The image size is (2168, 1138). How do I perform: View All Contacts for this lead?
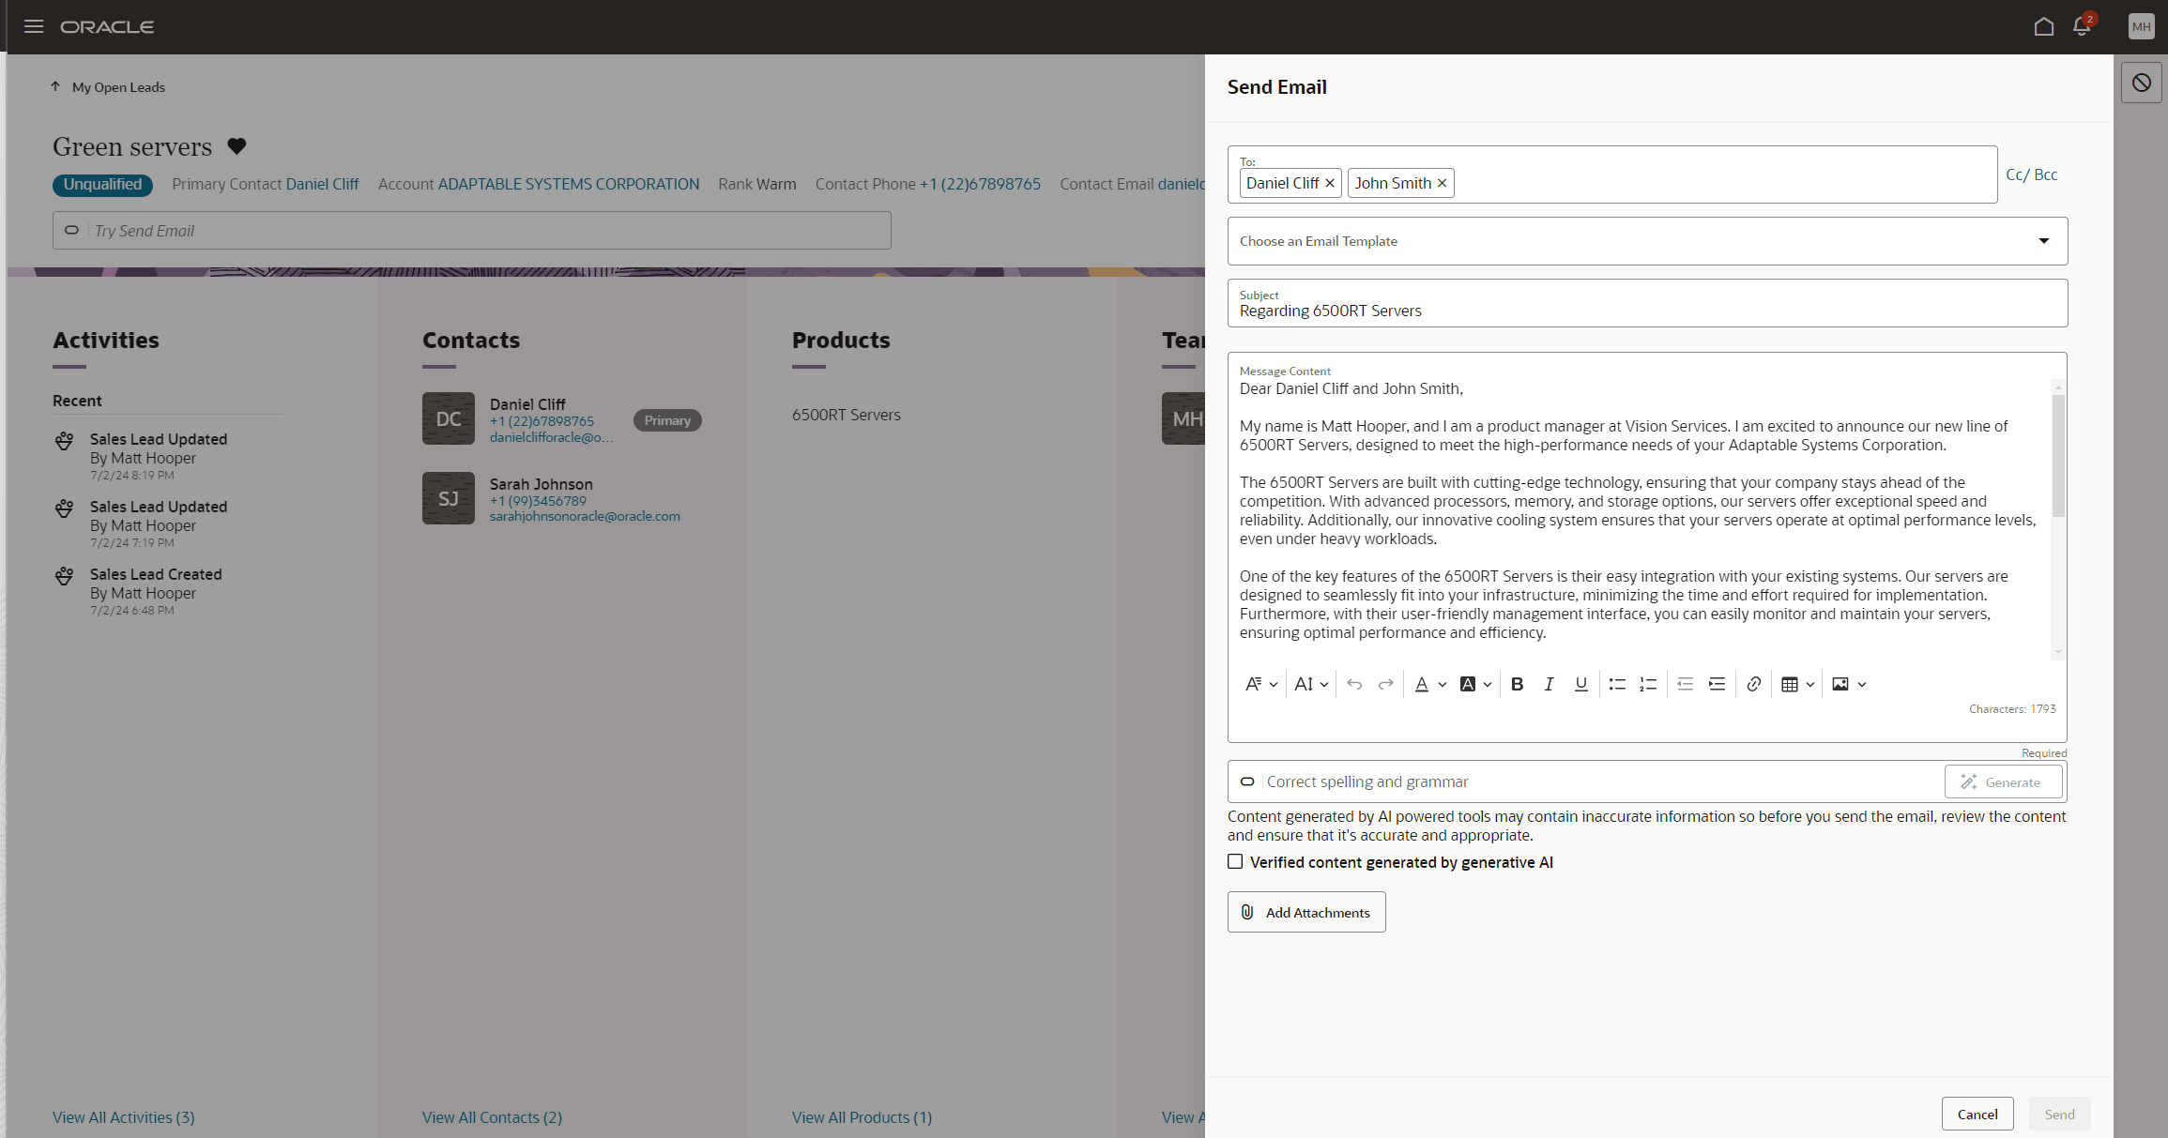coord(492,1117)
